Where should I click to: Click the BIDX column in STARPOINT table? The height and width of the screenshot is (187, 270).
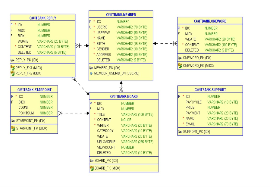[22, 102]
